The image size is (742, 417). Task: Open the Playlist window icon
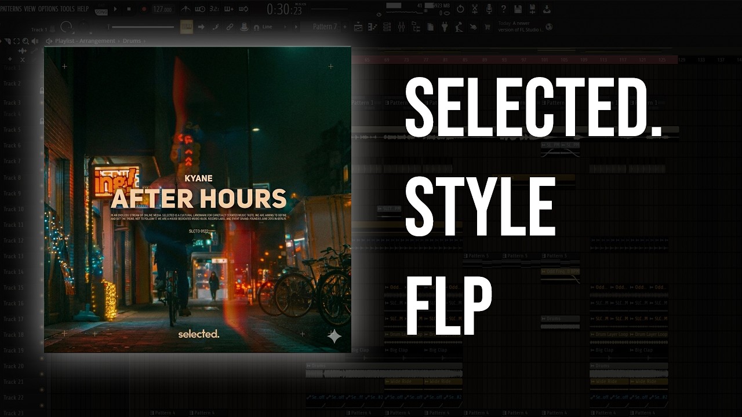click(358, 27)
